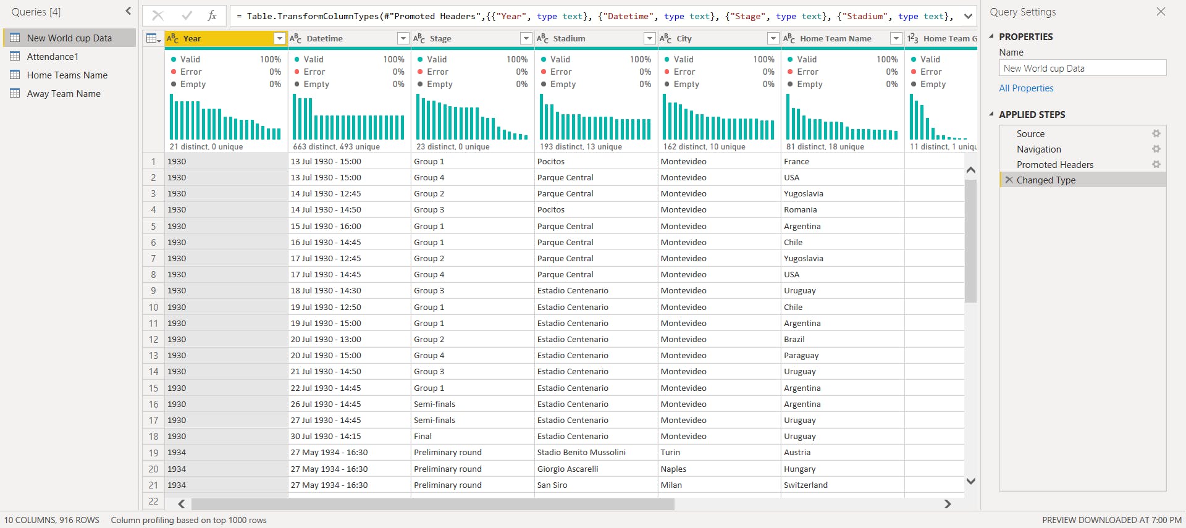
Task: Select the Away Team Name query
Action: pyautogui.click(x=69, y=93)
